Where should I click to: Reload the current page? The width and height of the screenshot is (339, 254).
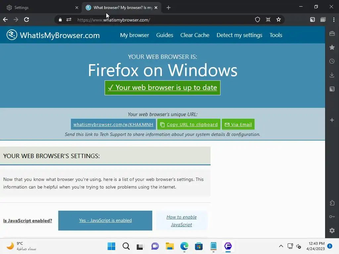(26, 20)
